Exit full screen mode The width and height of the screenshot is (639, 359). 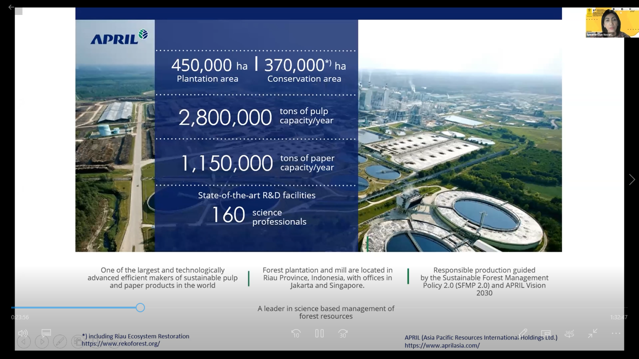[x=593, y=333]
